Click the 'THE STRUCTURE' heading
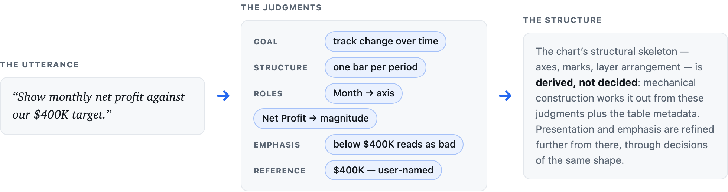Screen dimensions: 728x192 (562, 20)
